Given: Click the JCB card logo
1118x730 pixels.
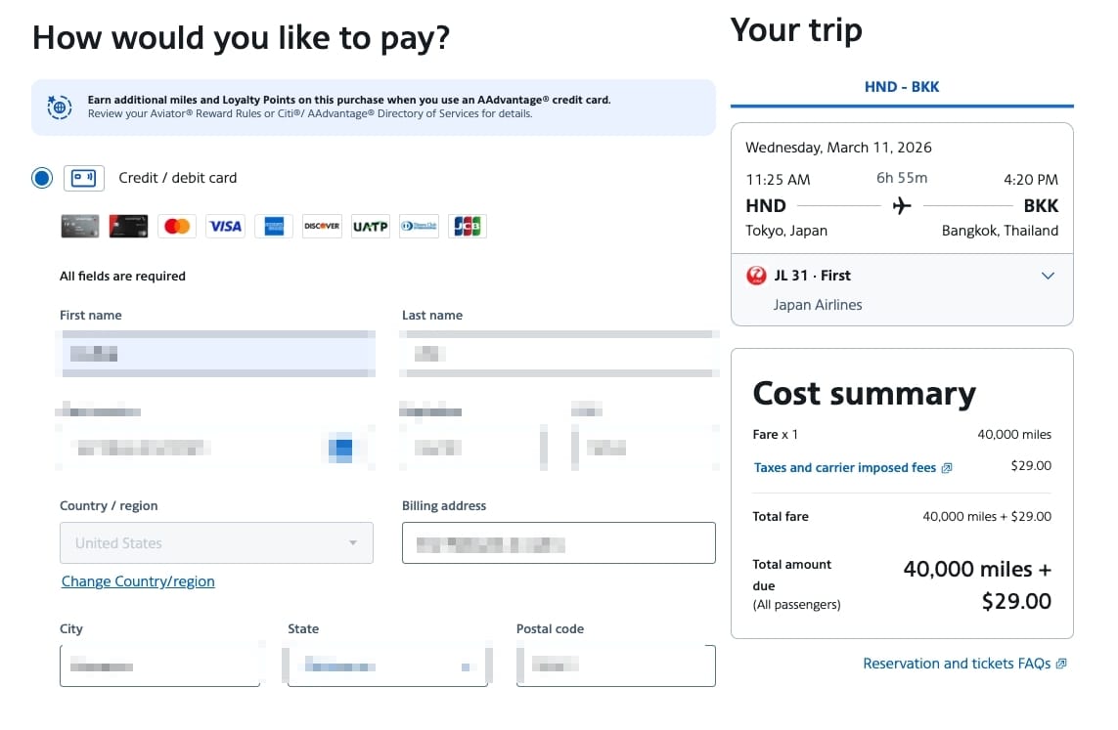Looking at the screenshot, I should point(468,227).
